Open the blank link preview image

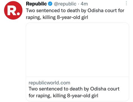click(x=77, y=50)
